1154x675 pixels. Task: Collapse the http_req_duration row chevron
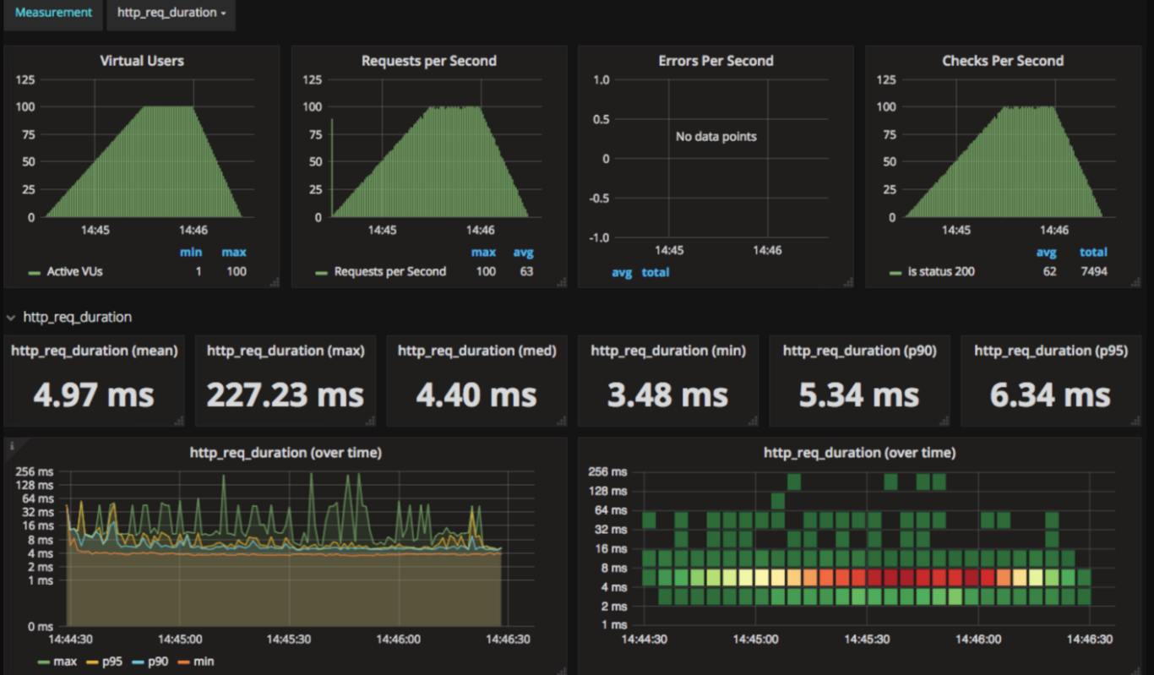(x=11, y=318)
